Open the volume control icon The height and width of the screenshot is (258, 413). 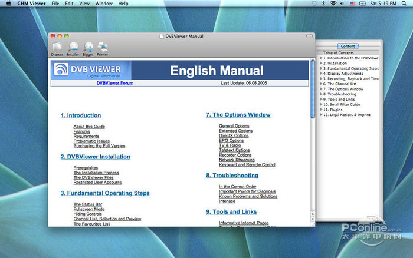[x=343, y=4]
